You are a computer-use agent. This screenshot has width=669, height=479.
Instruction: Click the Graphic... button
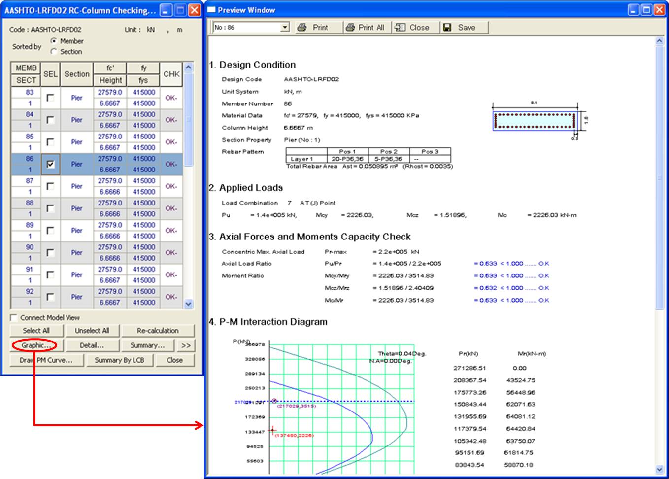tap(35, 345)
